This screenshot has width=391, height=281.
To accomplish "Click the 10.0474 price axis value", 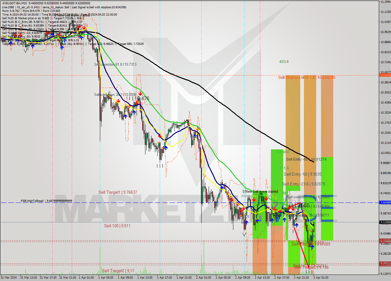I will coord(386,153).
